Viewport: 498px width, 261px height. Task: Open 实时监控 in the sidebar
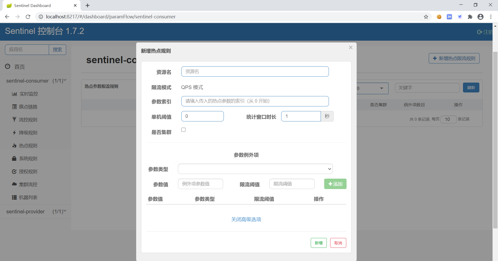pos(29,94)
